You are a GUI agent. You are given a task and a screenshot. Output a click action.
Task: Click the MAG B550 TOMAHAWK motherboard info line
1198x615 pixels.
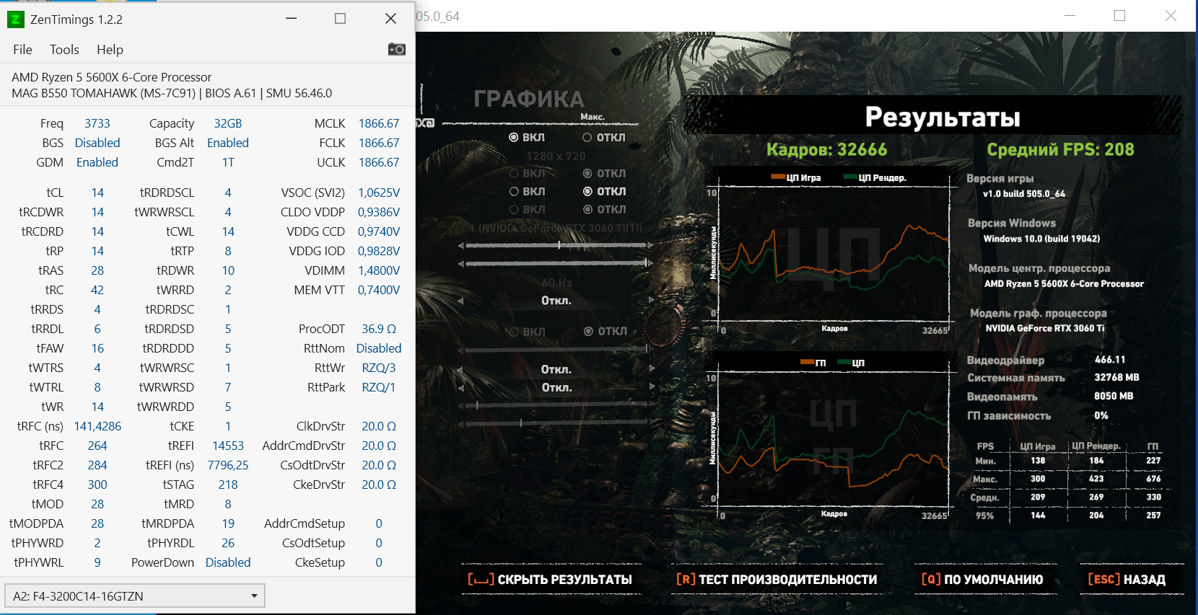click(x=172, y=93)
